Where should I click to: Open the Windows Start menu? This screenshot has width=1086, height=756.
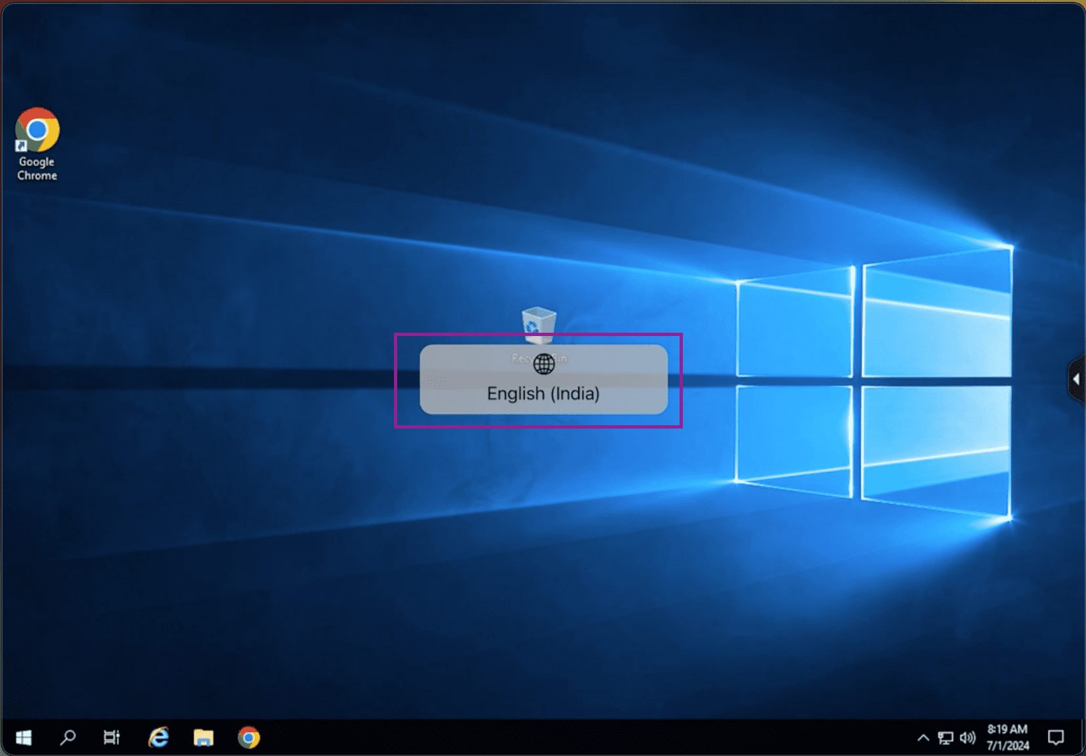pyautogui.click(x=24, y=738)
